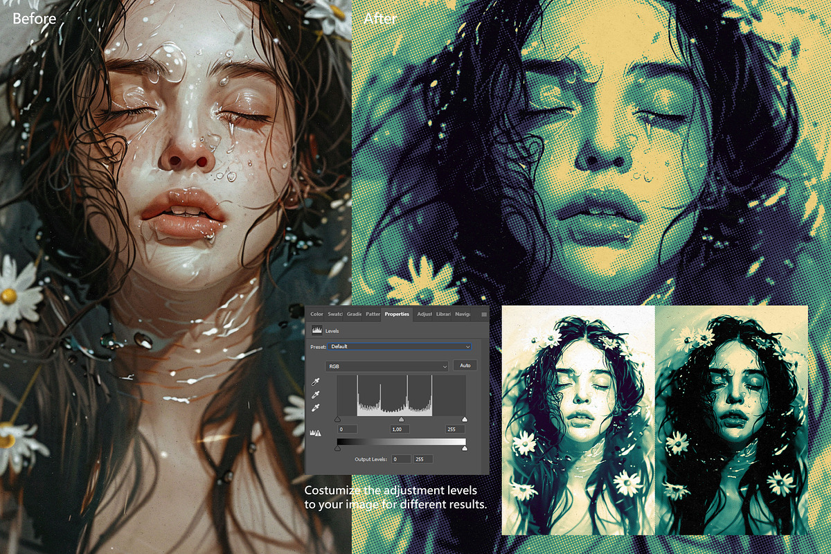Click the Output Levels field showing 255
Image resolution: width=831 pixels, height=554 pixels.
pos(423,459)
